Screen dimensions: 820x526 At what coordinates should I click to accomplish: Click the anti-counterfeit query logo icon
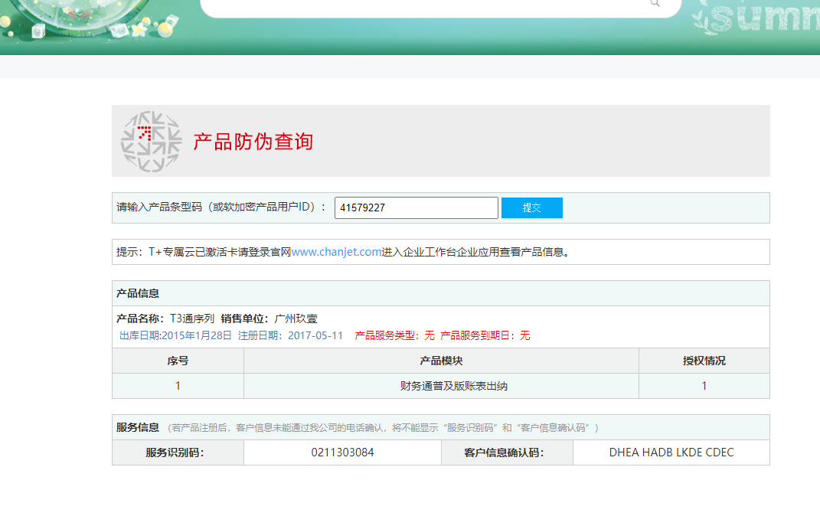[151, 141]
